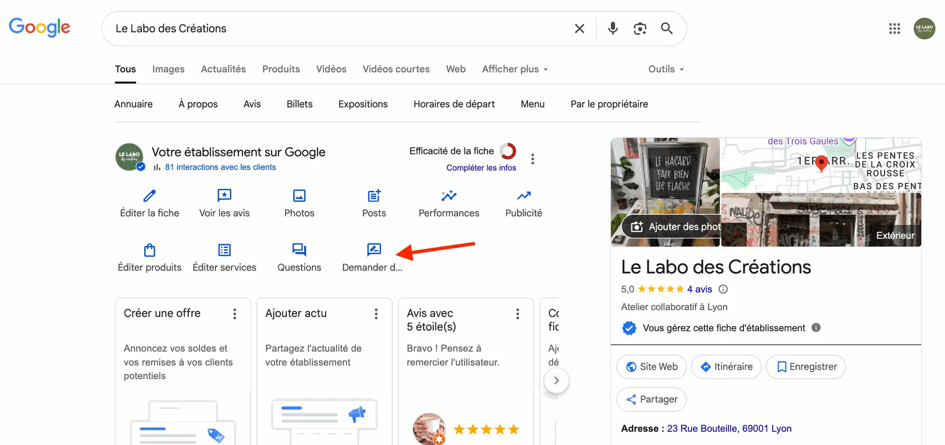Select the Avis section tab
945x445 pixels.
pyautogui.click(x=252, y=104)
